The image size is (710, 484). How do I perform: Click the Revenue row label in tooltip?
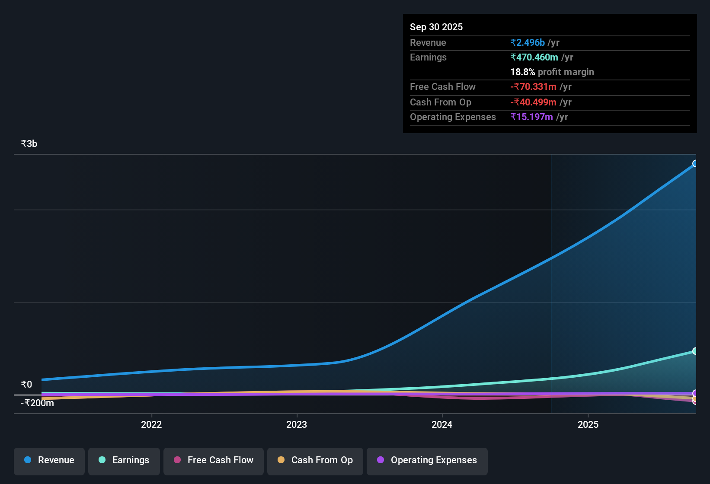point(428,42)
